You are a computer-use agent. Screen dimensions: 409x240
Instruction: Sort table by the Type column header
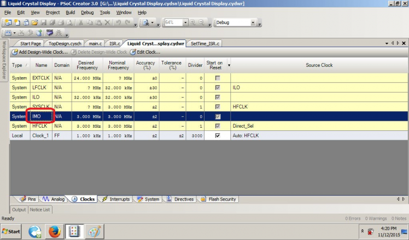20,65
